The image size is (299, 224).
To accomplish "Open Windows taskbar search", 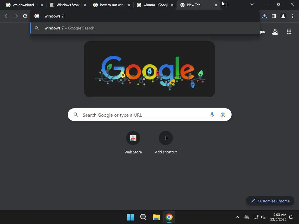I will point(143,217).
